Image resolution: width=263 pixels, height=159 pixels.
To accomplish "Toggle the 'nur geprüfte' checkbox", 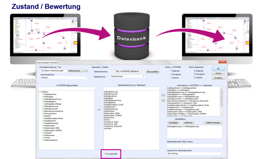I will coord(106,154).
